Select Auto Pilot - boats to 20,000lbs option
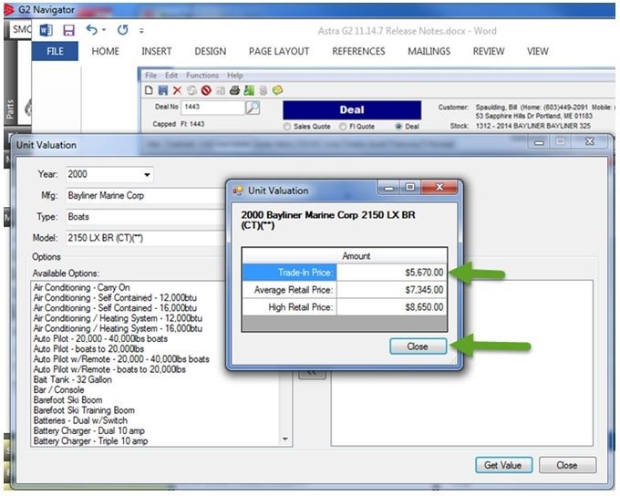Viewport: 620px width, 496px height. pyautogui.click(x=89, y=349)
